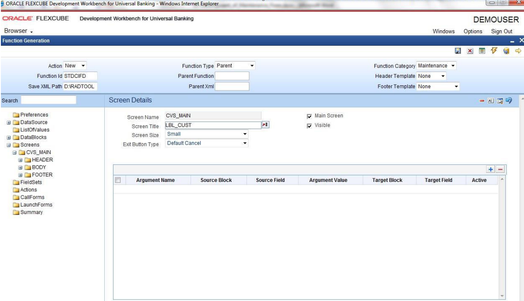Click the Argument Name column header
This screenshot has width=524, height=301.
(x=155, y=180)
